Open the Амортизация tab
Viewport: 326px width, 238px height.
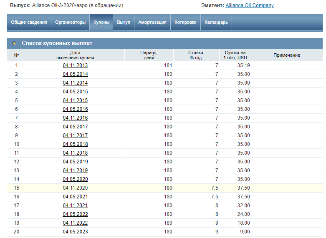tap(152, 23)
